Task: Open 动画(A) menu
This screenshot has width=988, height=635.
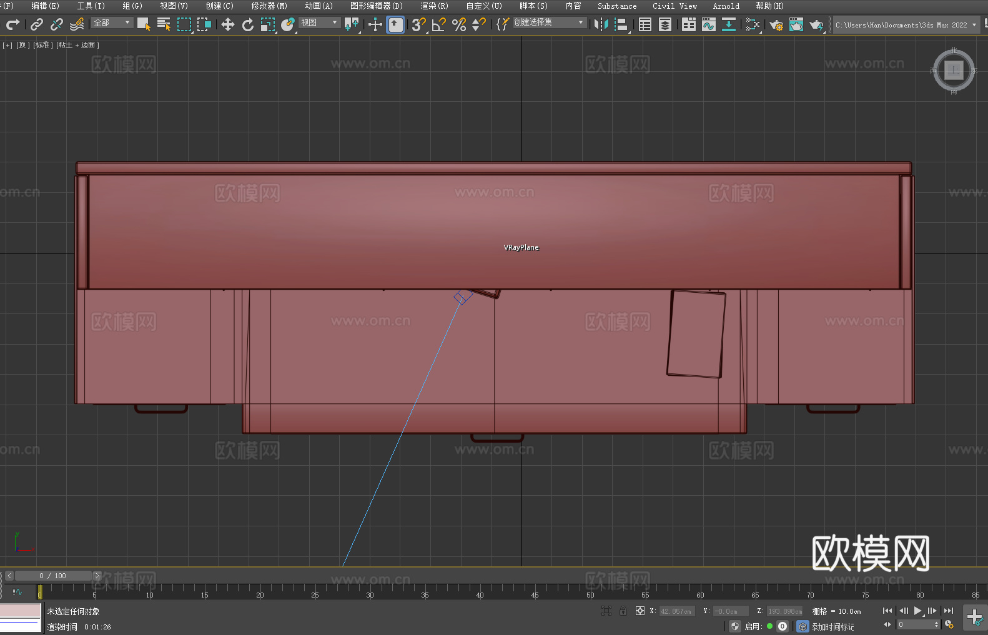Action: (x=319, y=6)
